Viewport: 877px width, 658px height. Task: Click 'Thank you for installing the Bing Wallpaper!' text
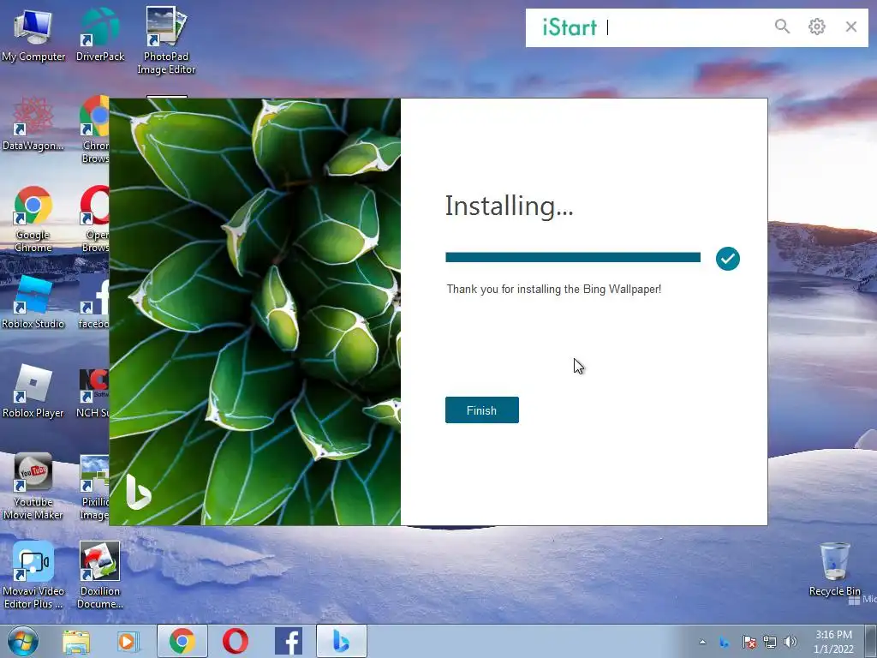[x=554, y=290]
